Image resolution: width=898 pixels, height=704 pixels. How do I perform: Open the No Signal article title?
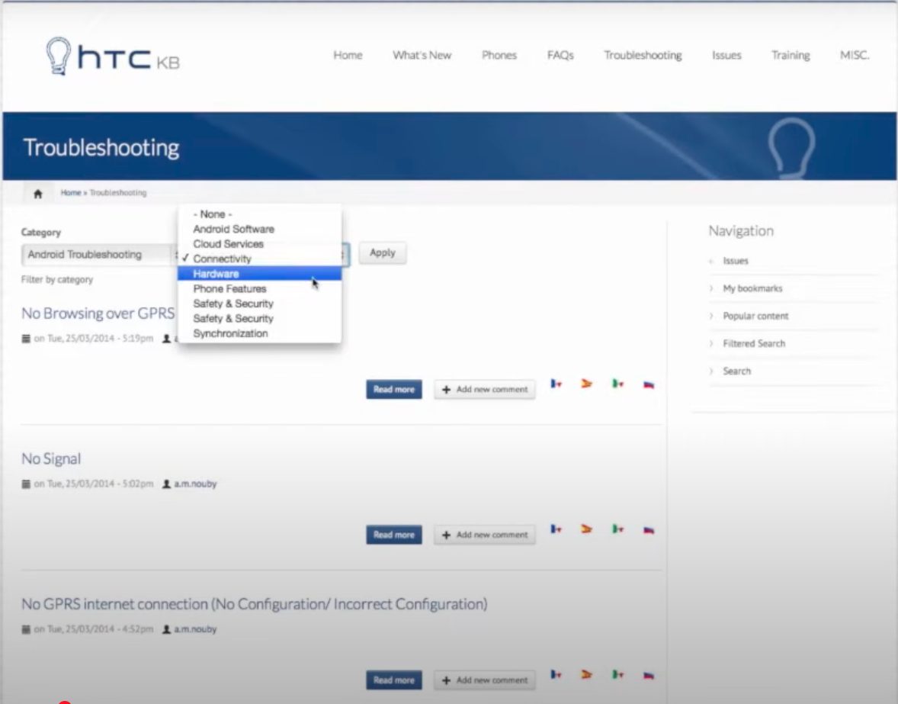51,458
